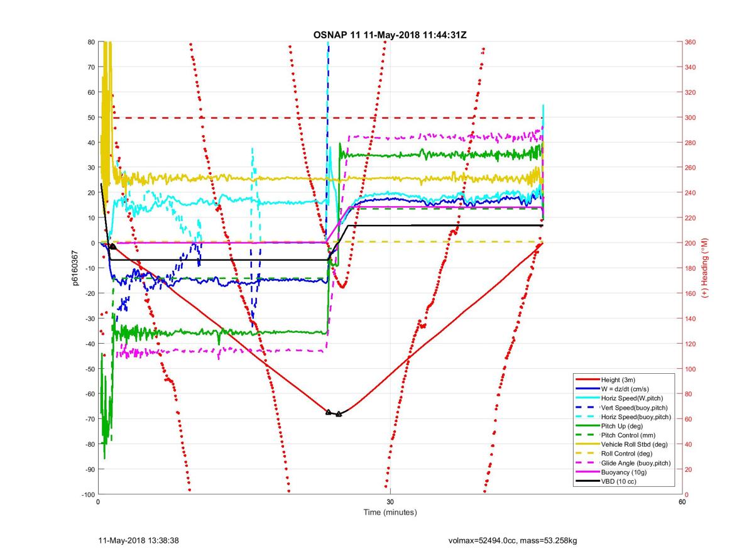This screenshot has width=754, height=556.
Task: Select the "Height (3m)" legend entry
Action: [619, 379]
